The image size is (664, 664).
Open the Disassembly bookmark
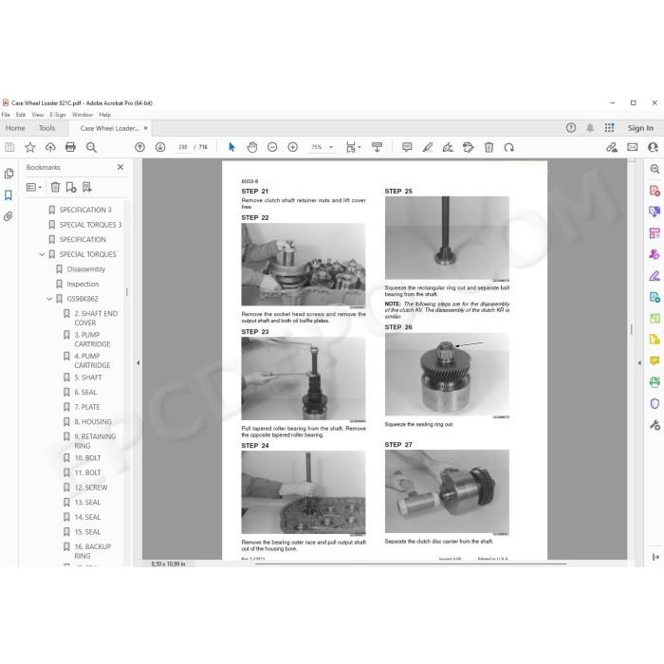tap(86, 269)
